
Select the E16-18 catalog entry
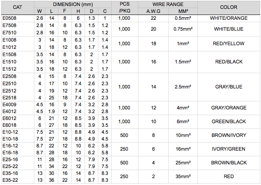[11, 153]
